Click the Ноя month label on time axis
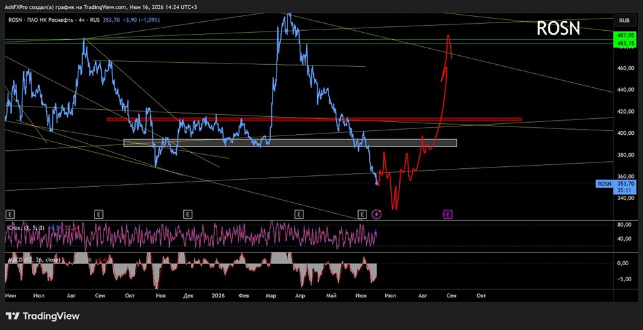This screenshot has height=330, width=643. 160,295
